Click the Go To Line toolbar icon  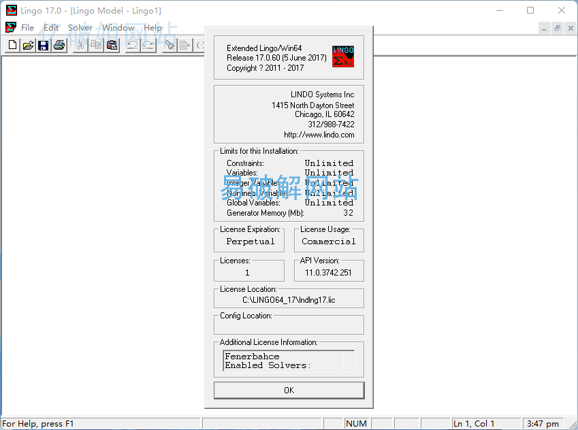click(184, 46)
